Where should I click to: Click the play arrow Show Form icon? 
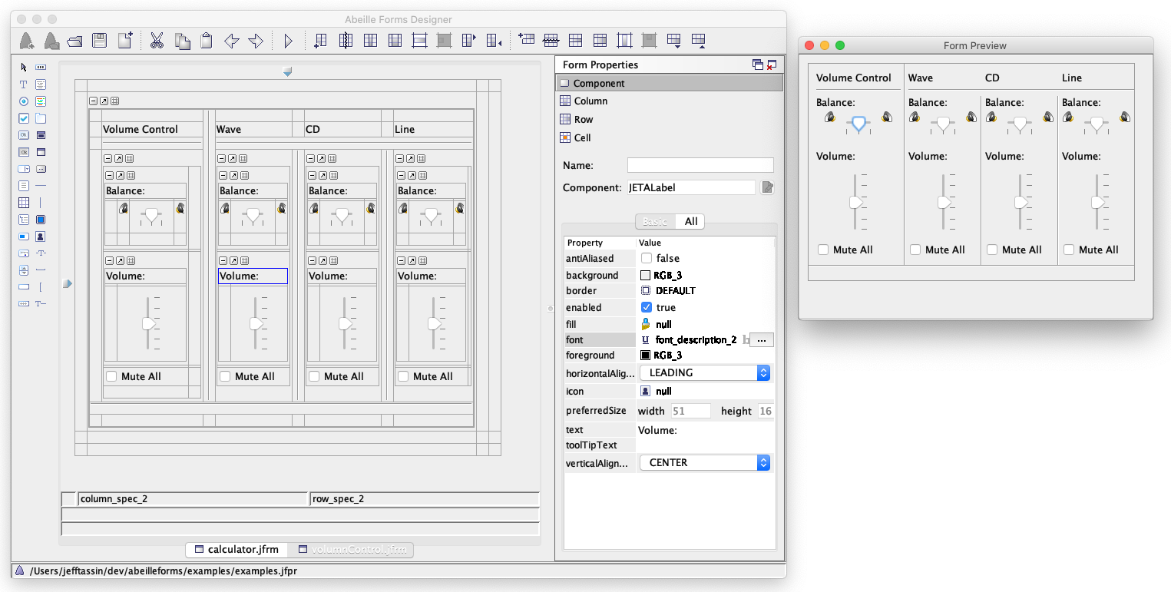pos(289,41)
